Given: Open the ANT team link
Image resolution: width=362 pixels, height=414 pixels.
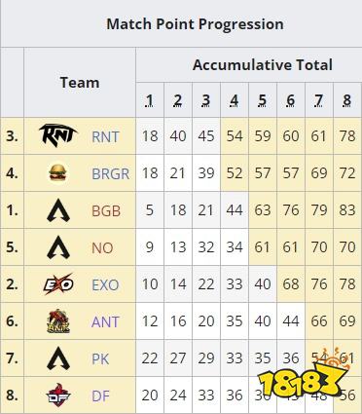Looking at the screenshot, I should click(105, 322).
